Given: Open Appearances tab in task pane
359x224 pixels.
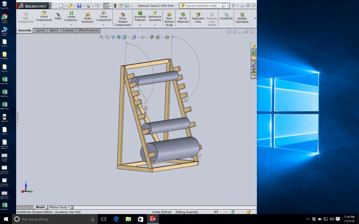Looking at the screenshot, I should pos(254,70).
